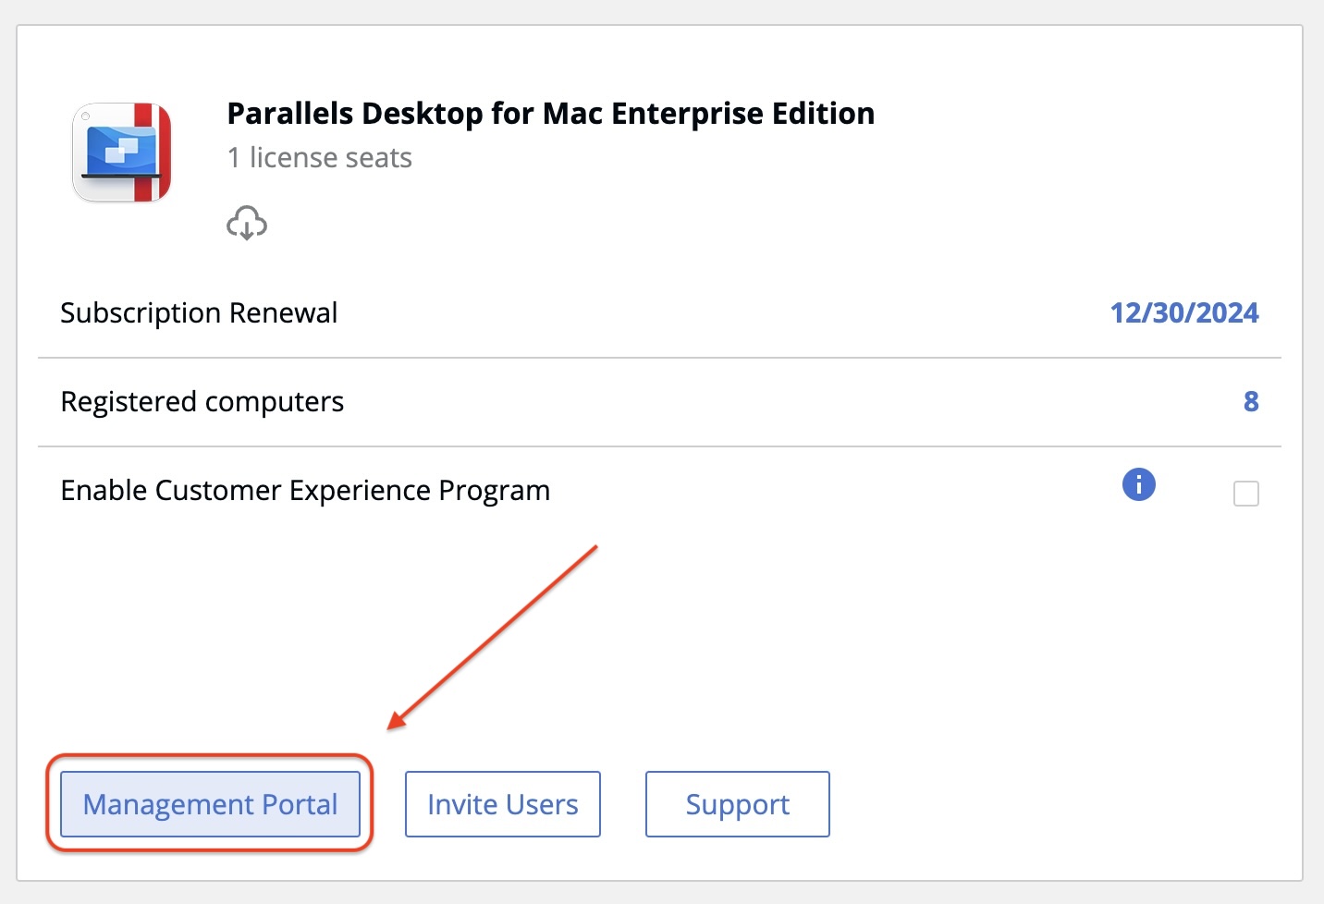Click the Parallels Desktop Enterprise Edition title
The width and height of the screenshot is (1324, 904).
(550, 114)
